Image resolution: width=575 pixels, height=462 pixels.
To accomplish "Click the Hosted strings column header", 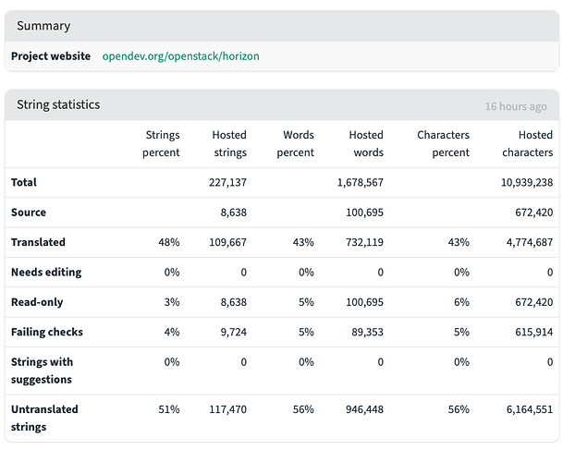I will tap(229, 144).
